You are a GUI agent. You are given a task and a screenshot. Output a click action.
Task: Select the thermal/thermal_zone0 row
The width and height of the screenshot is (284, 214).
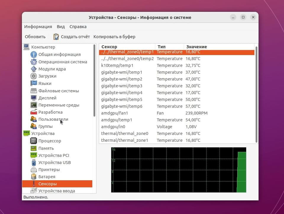click(177, 133)
